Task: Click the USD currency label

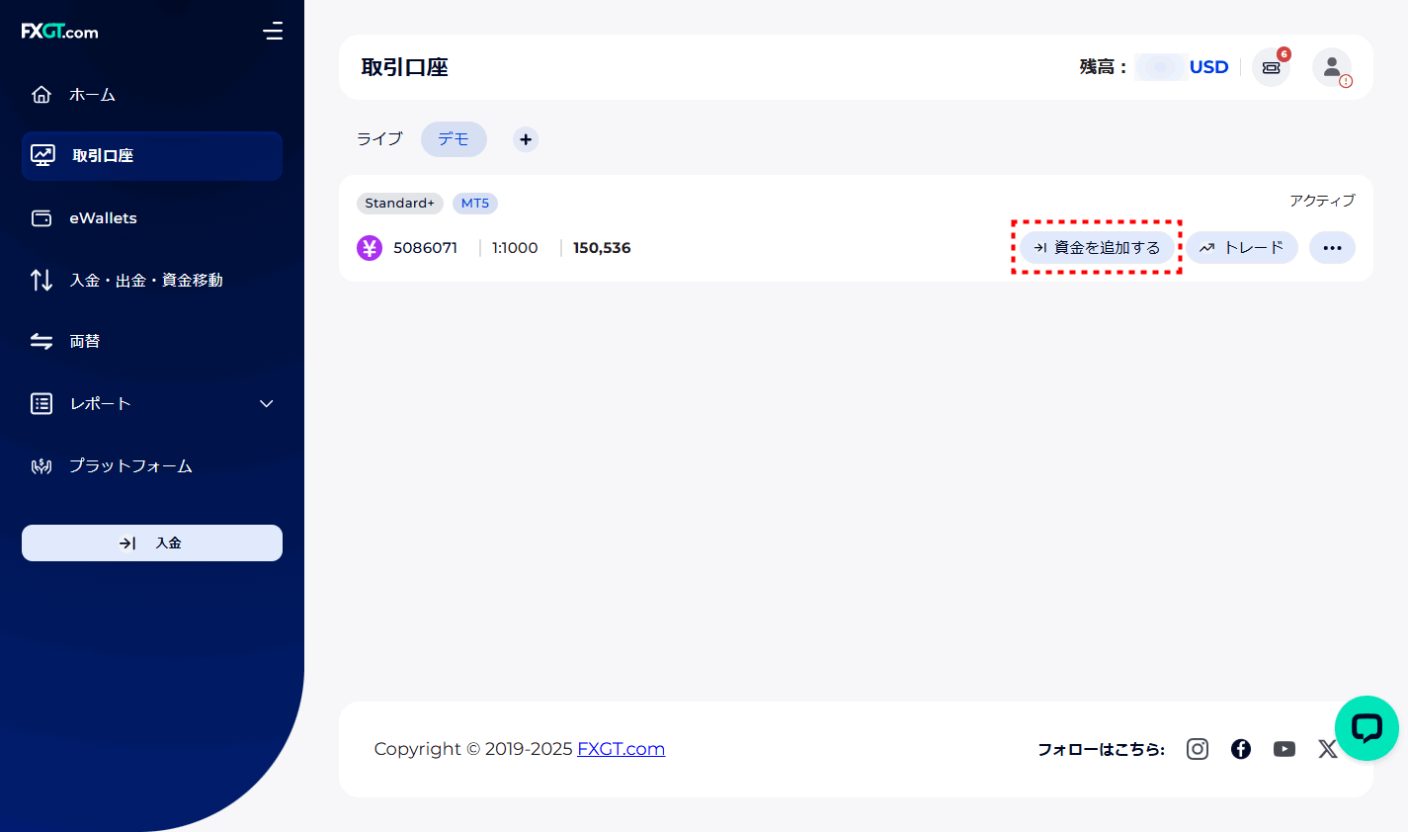Action: tap(1209, 67)
